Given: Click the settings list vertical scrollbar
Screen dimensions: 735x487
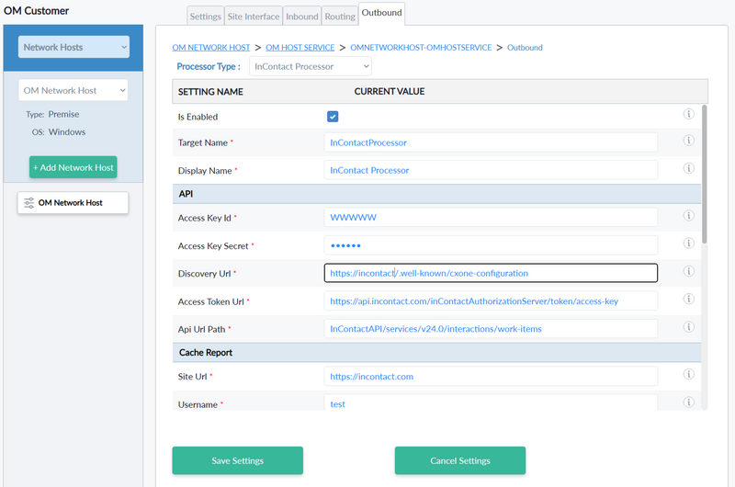Looking at the screenshot, I should (704, 175).
